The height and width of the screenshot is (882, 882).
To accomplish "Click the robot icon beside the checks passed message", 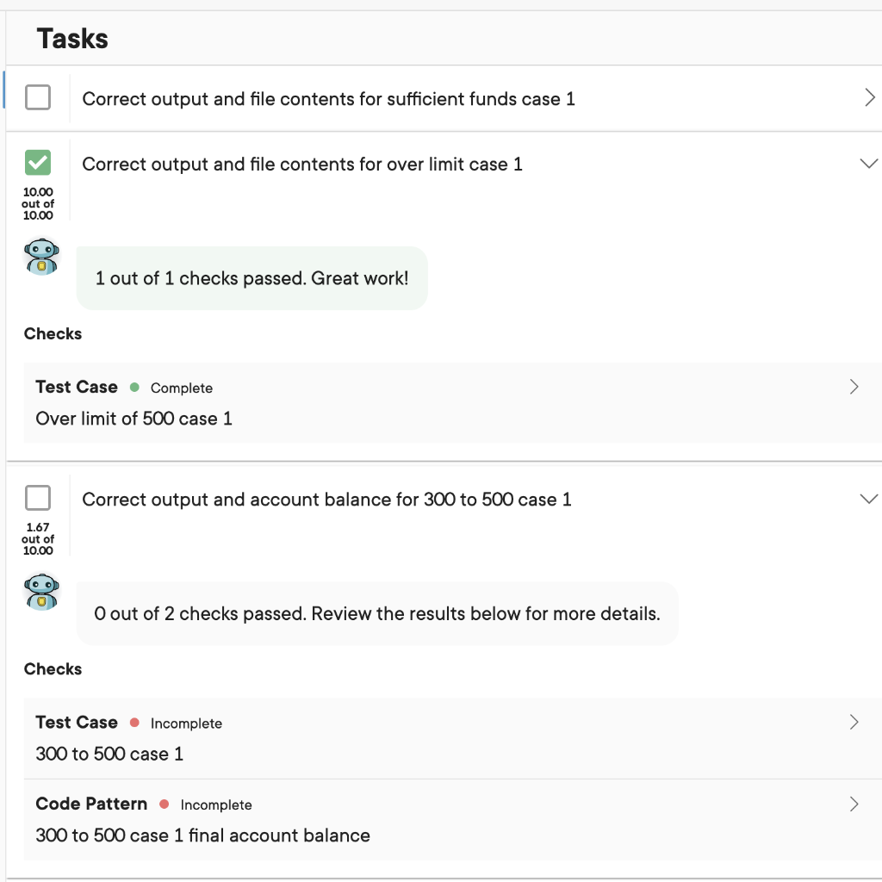I will (x=41, y=257).
